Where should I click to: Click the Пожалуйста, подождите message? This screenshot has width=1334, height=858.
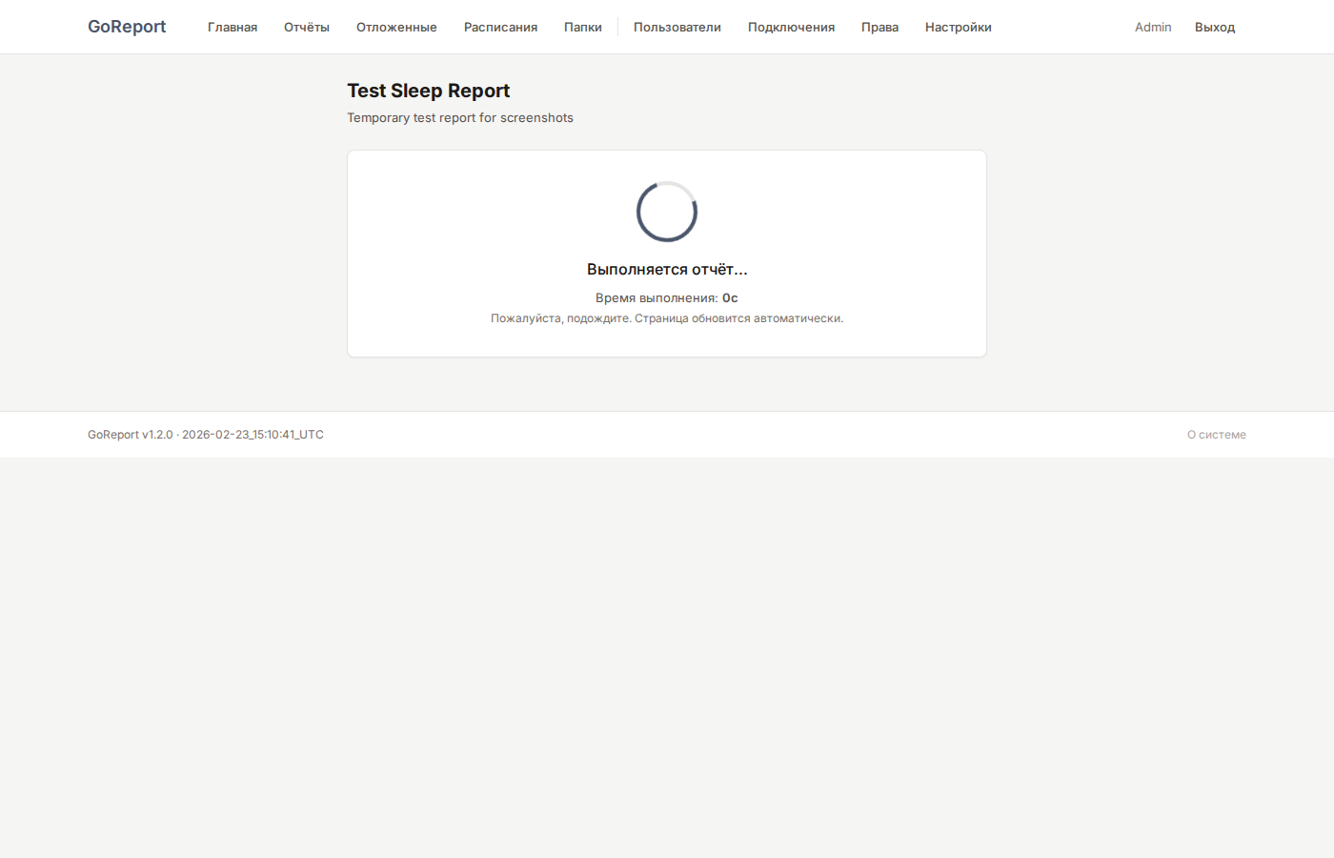[667, 318]
